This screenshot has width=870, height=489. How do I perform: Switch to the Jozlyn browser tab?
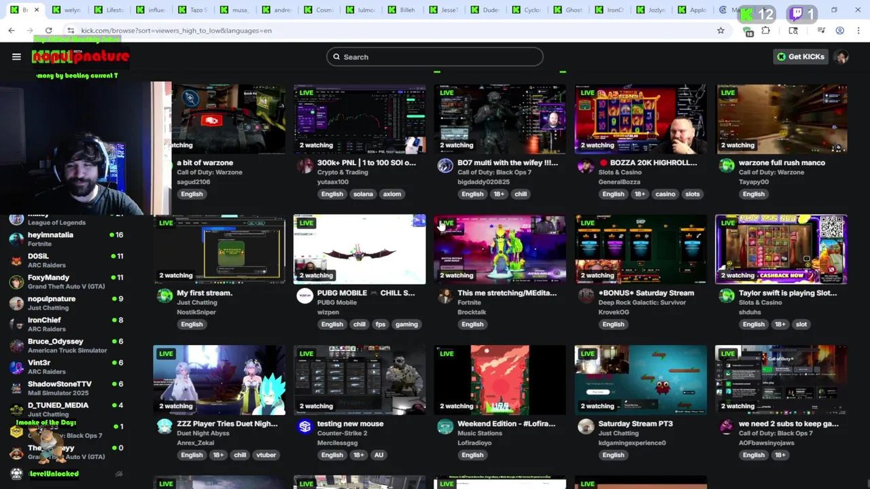tap(651, 10)
